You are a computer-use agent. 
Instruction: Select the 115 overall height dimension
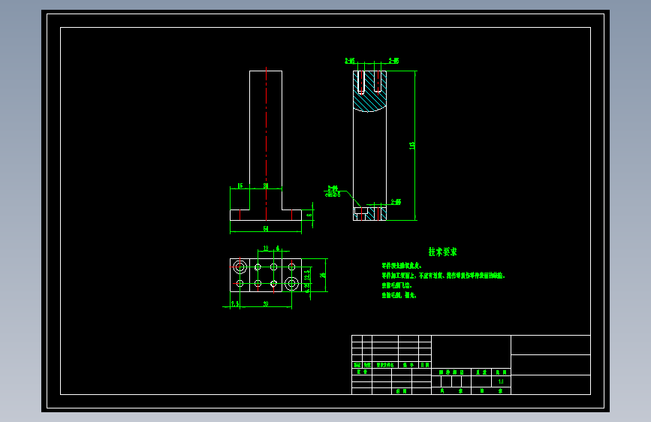(412, 146)
